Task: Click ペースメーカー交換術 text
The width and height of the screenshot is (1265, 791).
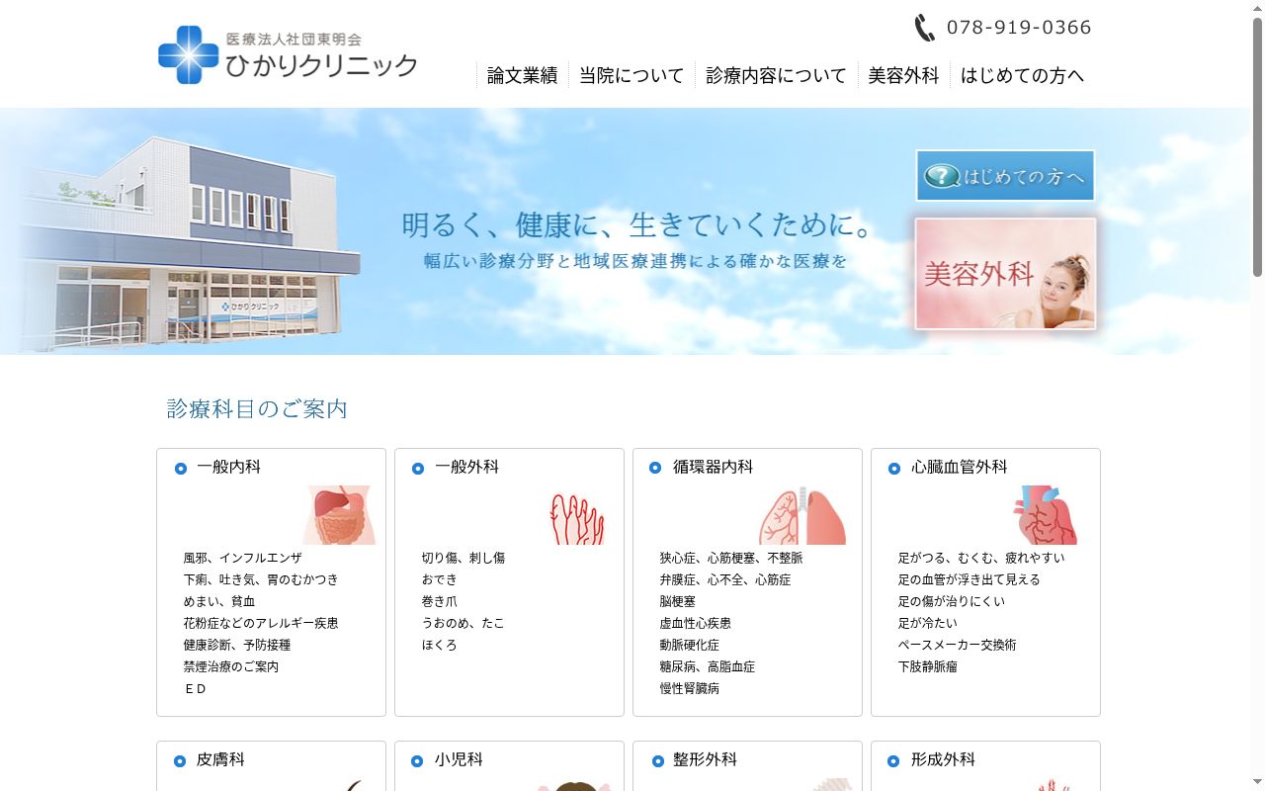Action: click(x=957, y=645)
